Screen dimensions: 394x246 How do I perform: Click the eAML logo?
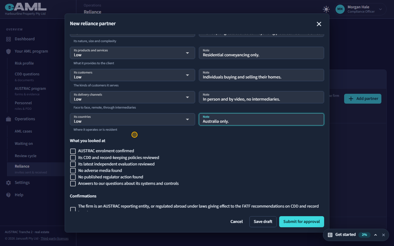(x=26, y=6)
